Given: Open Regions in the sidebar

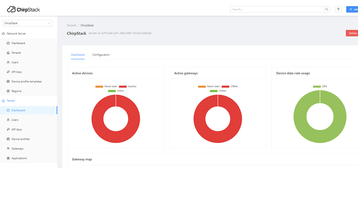Looking at the screenshot, I should coord(16,91).
